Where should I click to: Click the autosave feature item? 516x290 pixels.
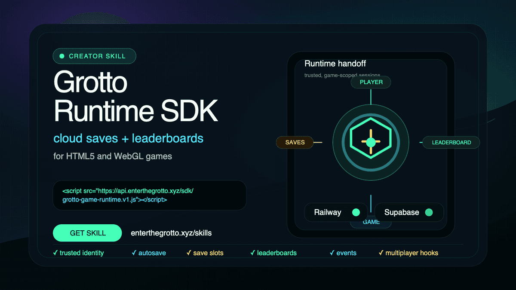point(149,253)
